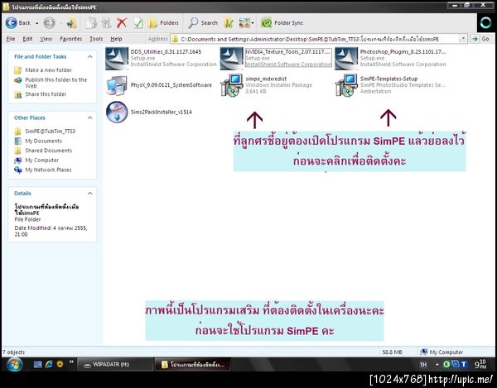Select Sims2PackInstaller_v1514 file icon
This screenshot has width=497, height=388.
point(117,112)
